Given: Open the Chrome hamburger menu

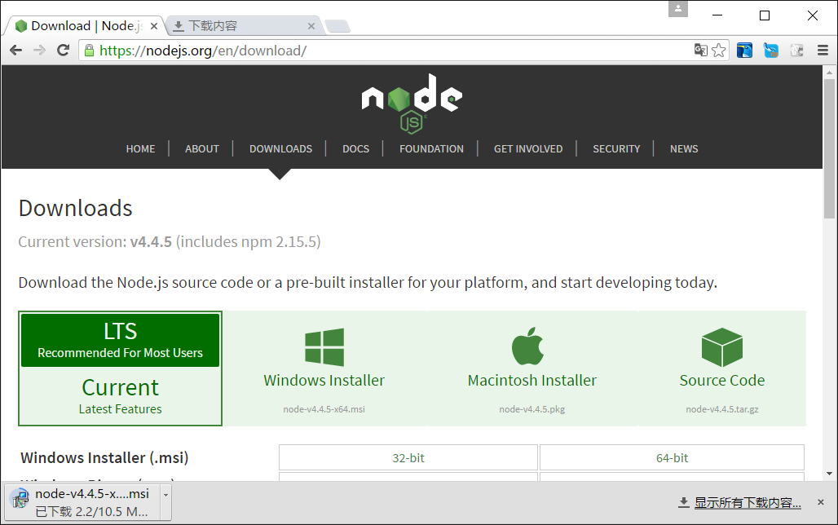Looking at the screenshot, I should pos(823,51).
